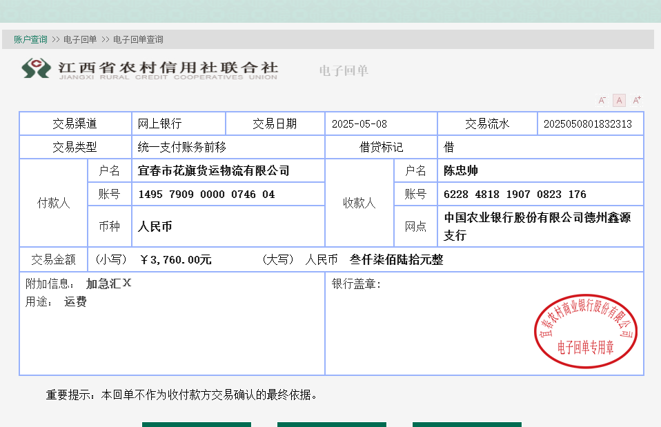The height and width of the screenshot is (427, 661).
Task: Click the 收款人 header cell
Action: pyautogui.click(x=359, y=203)
